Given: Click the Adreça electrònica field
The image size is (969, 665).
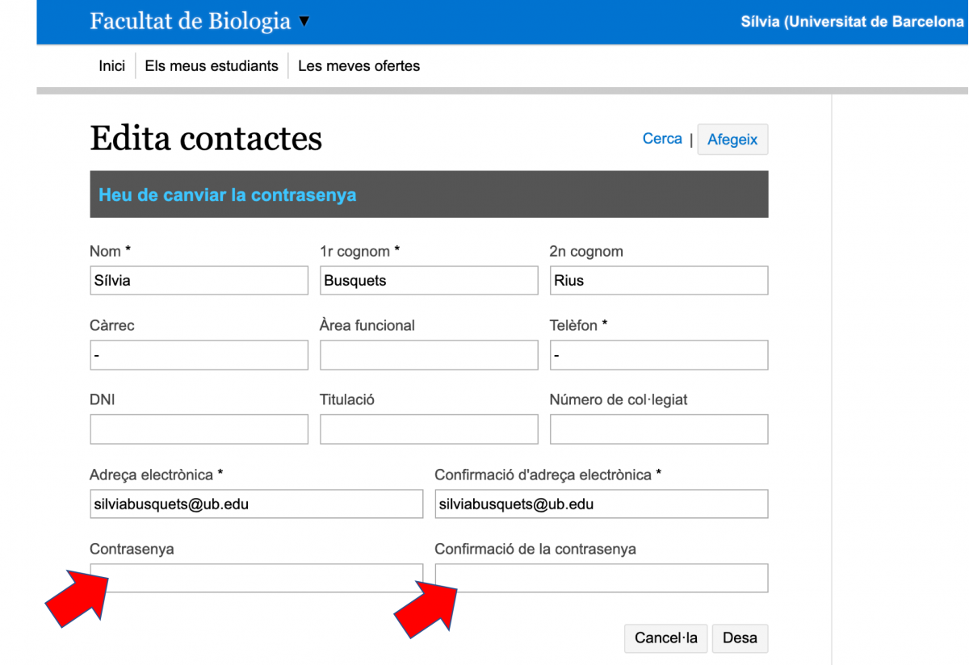Looking at the screenshot, I should coord(256,504).
